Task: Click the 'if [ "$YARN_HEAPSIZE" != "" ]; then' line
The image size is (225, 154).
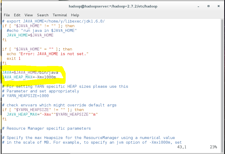Action: click(x=43, y=110)
